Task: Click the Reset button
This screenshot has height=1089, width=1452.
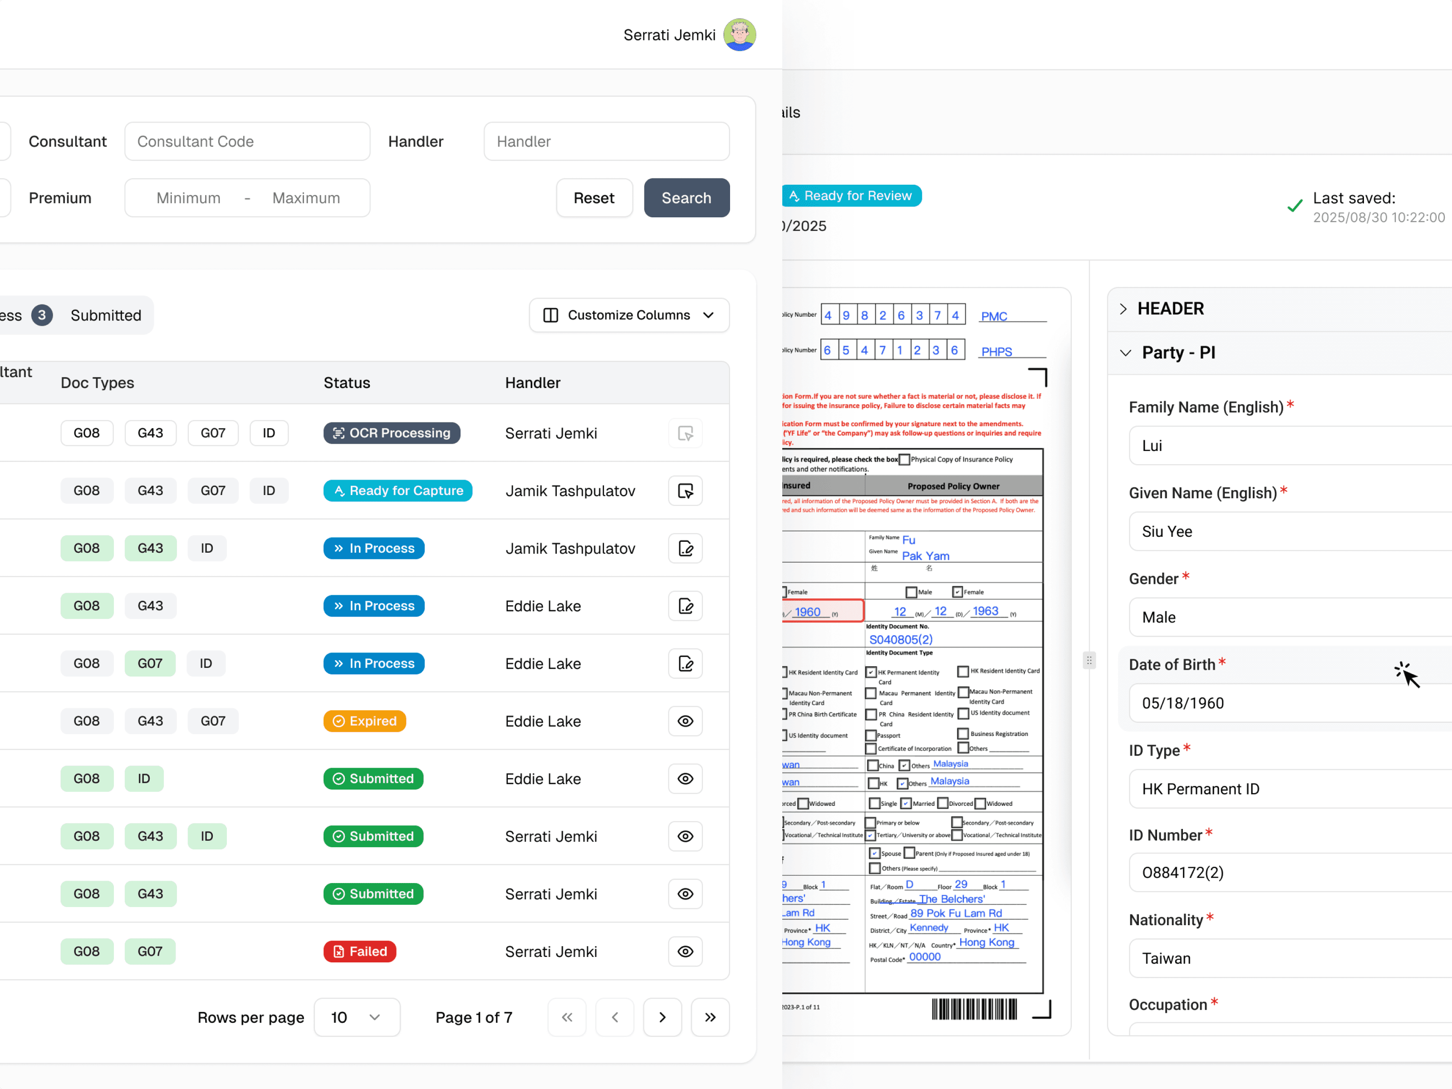Action: (x=594, y=198)
